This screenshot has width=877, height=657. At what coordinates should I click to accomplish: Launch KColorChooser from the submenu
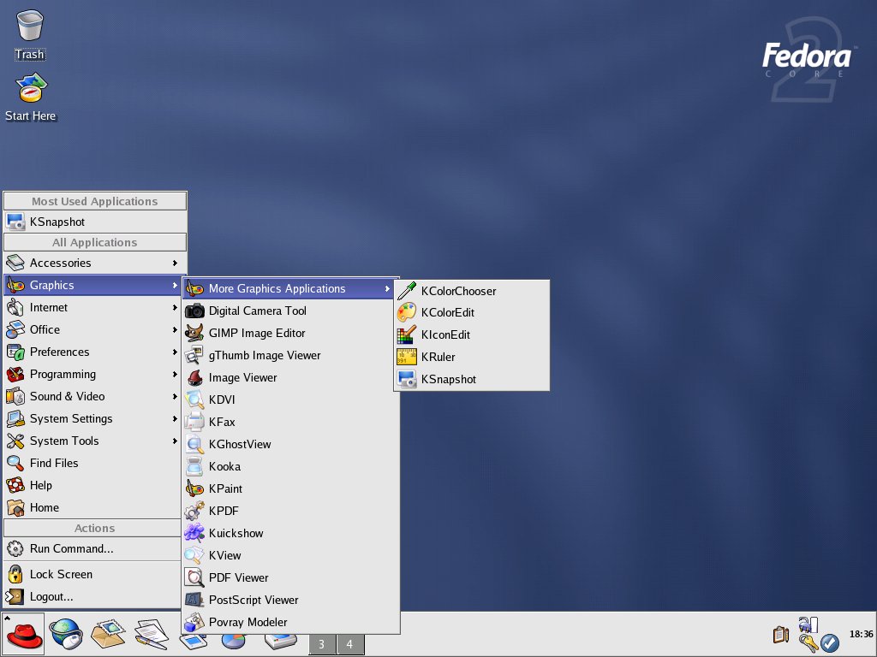point(458,291)
